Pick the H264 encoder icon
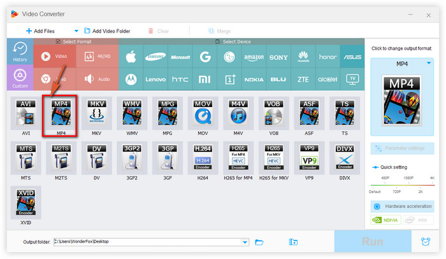Screen dimensions: 446x259 [x=203, y=158]
